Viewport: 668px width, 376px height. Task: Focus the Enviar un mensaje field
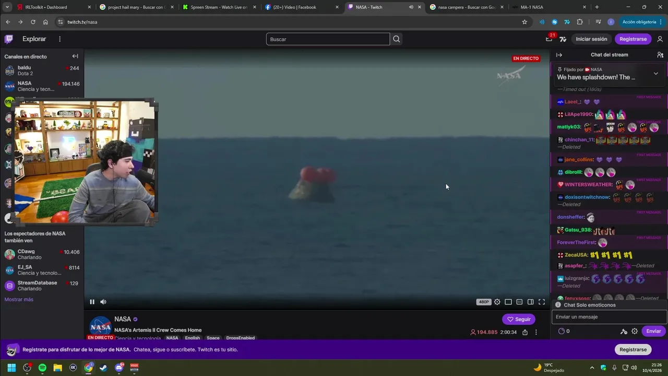610,317
